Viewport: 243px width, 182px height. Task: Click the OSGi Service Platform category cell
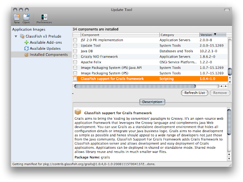pyautogui.click(x=178, y=62)
